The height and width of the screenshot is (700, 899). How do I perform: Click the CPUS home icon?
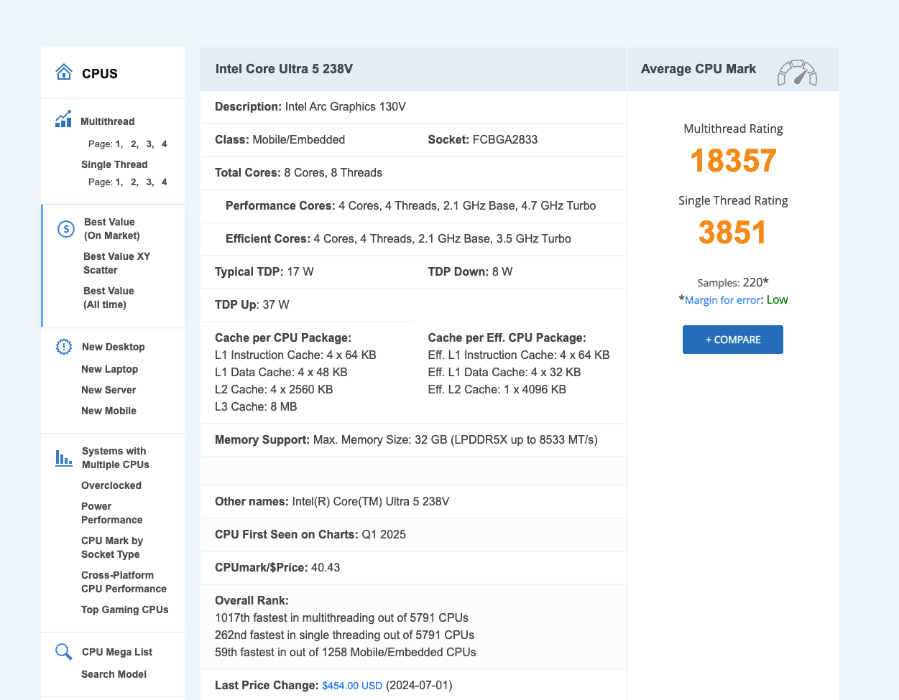point(64,73)
